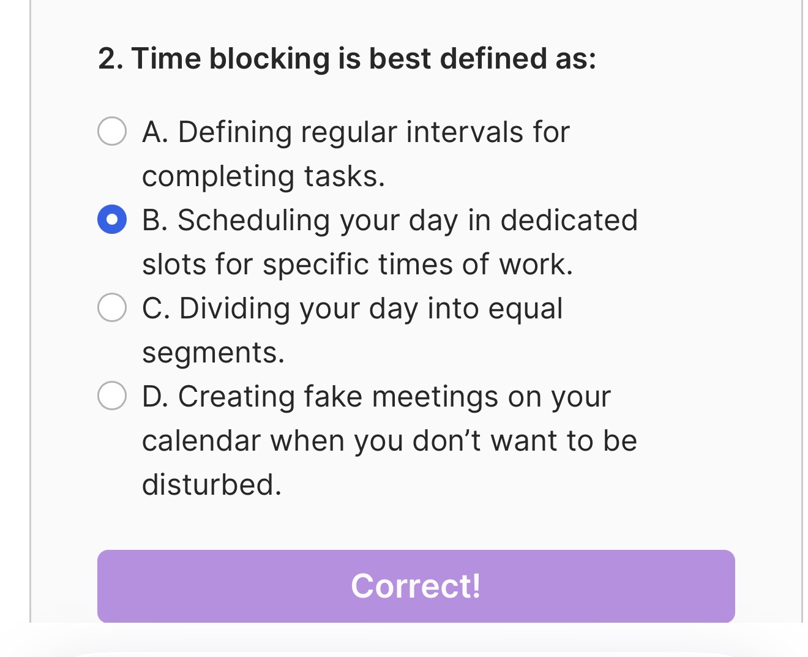Click the 'completing tasks.' text line
This screenshot has width=808, height=657.
[263, 176]
